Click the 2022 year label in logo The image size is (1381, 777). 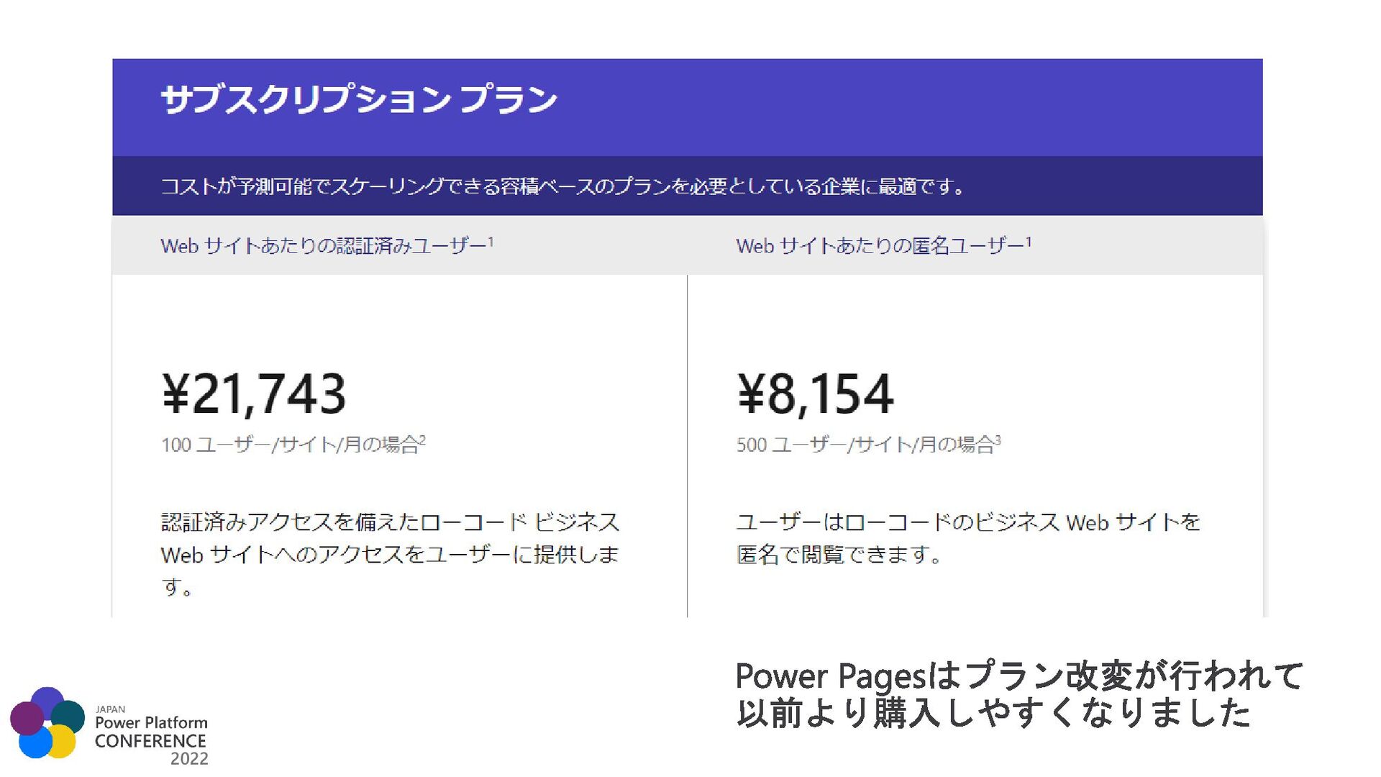click(x=188, y=759)
